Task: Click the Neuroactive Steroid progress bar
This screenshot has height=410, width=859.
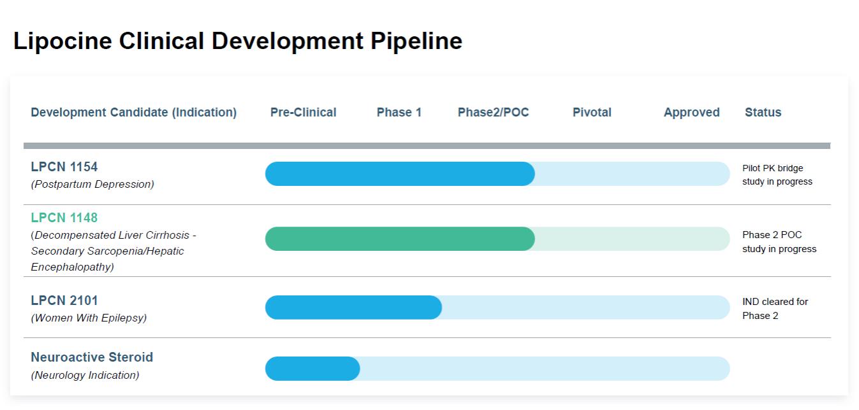Action: [312, 369]
